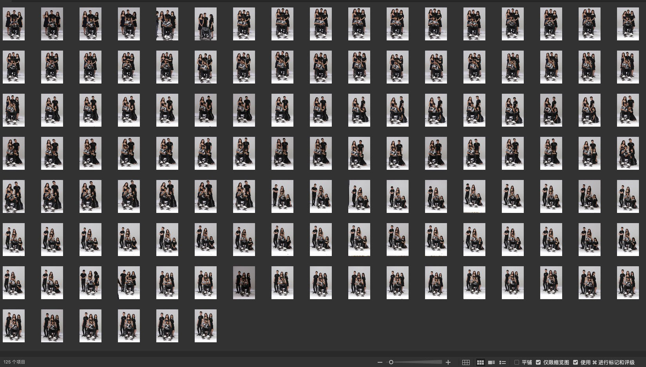The width and height of the screenshot is (646, 367).
Task: Click the plus icon to enlarge thumbnails
Action: [448, 362]
